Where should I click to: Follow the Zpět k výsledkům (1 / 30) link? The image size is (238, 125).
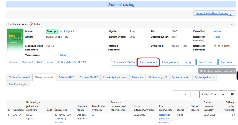point(72,62)
